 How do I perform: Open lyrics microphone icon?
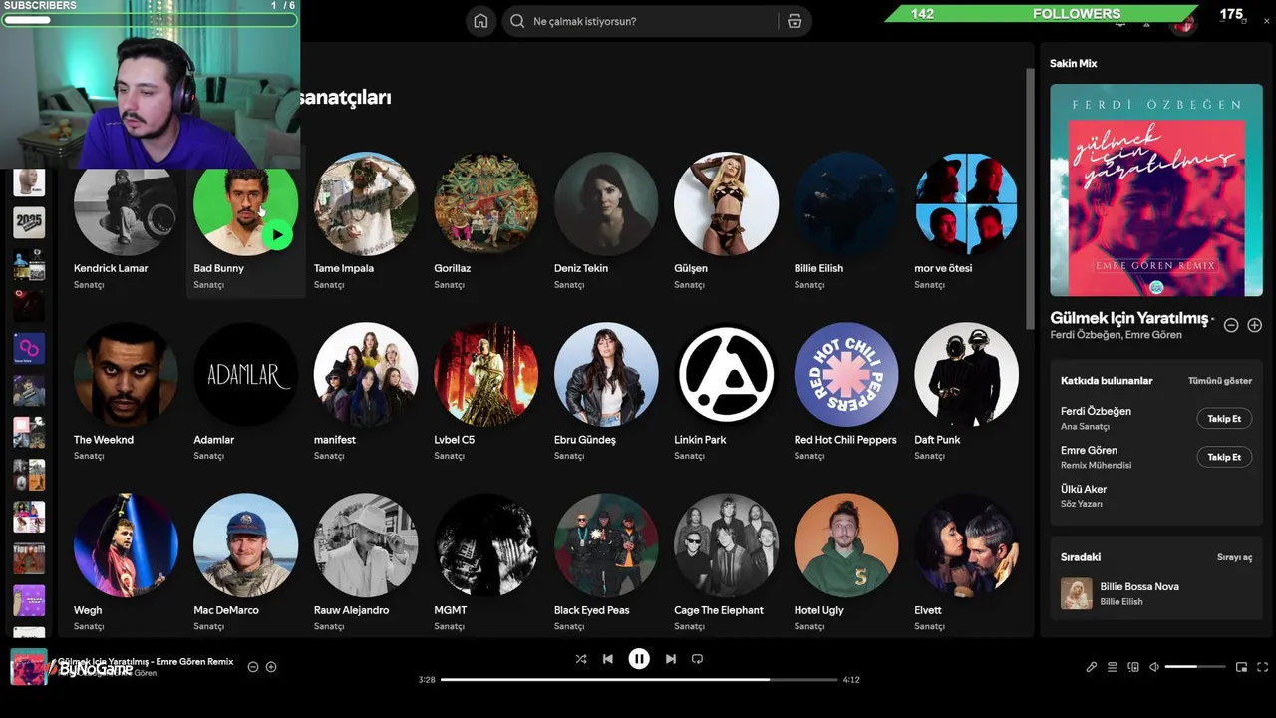[1092, 667]
